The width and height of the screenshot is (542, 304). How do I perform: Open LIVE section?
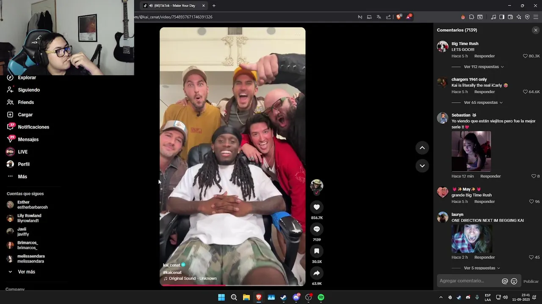(x=22, y=152)
